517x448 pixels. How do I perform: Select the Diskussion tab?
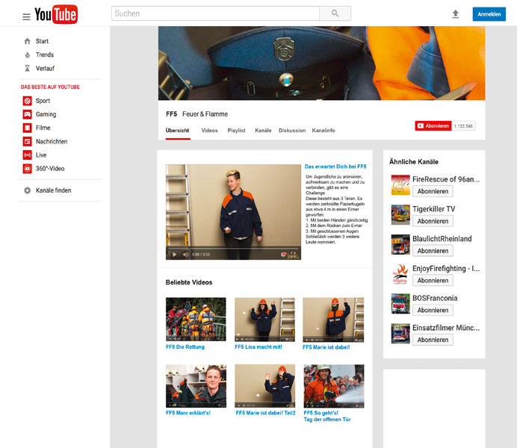pyautogui.click(x=292, y=131)
